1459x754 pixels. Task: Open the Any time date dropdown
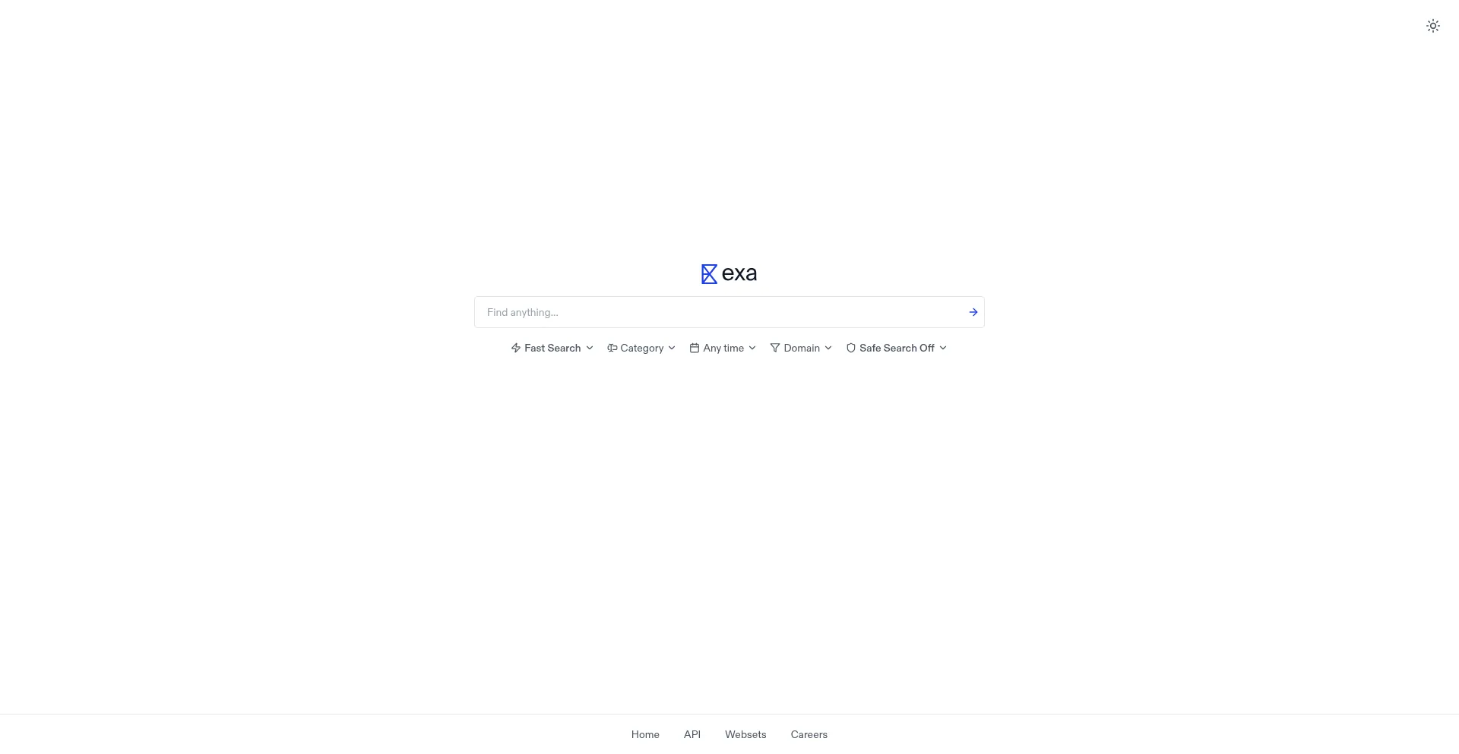pyautogui.click(x=723, y=348)
